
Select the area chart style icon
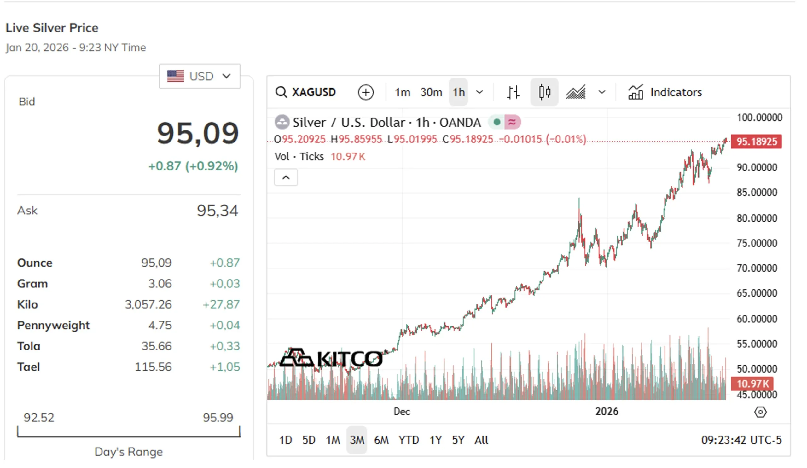(576, 93)
